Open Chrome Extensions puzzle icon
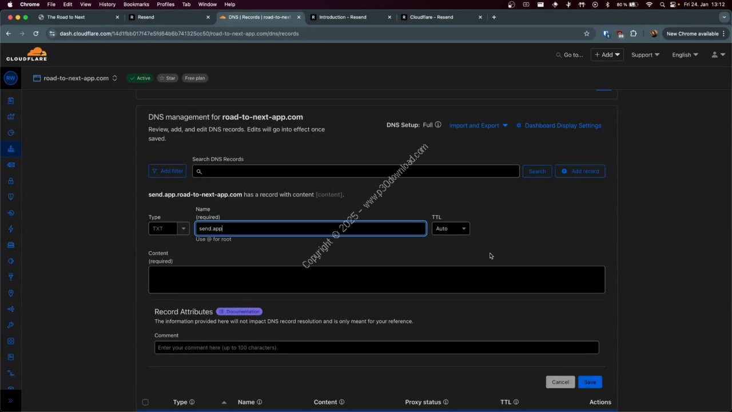The width and height of the screenshot is (732, 412). (x=633, y=34)
